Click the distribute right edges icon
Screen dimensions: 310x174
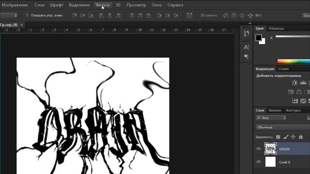tap(176, 15)
